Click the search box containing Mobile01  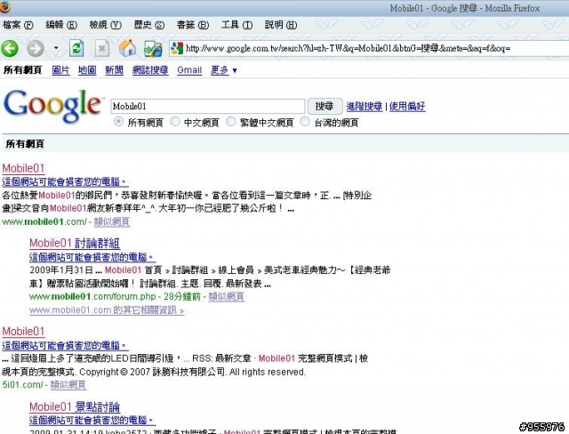click(207, 106)
